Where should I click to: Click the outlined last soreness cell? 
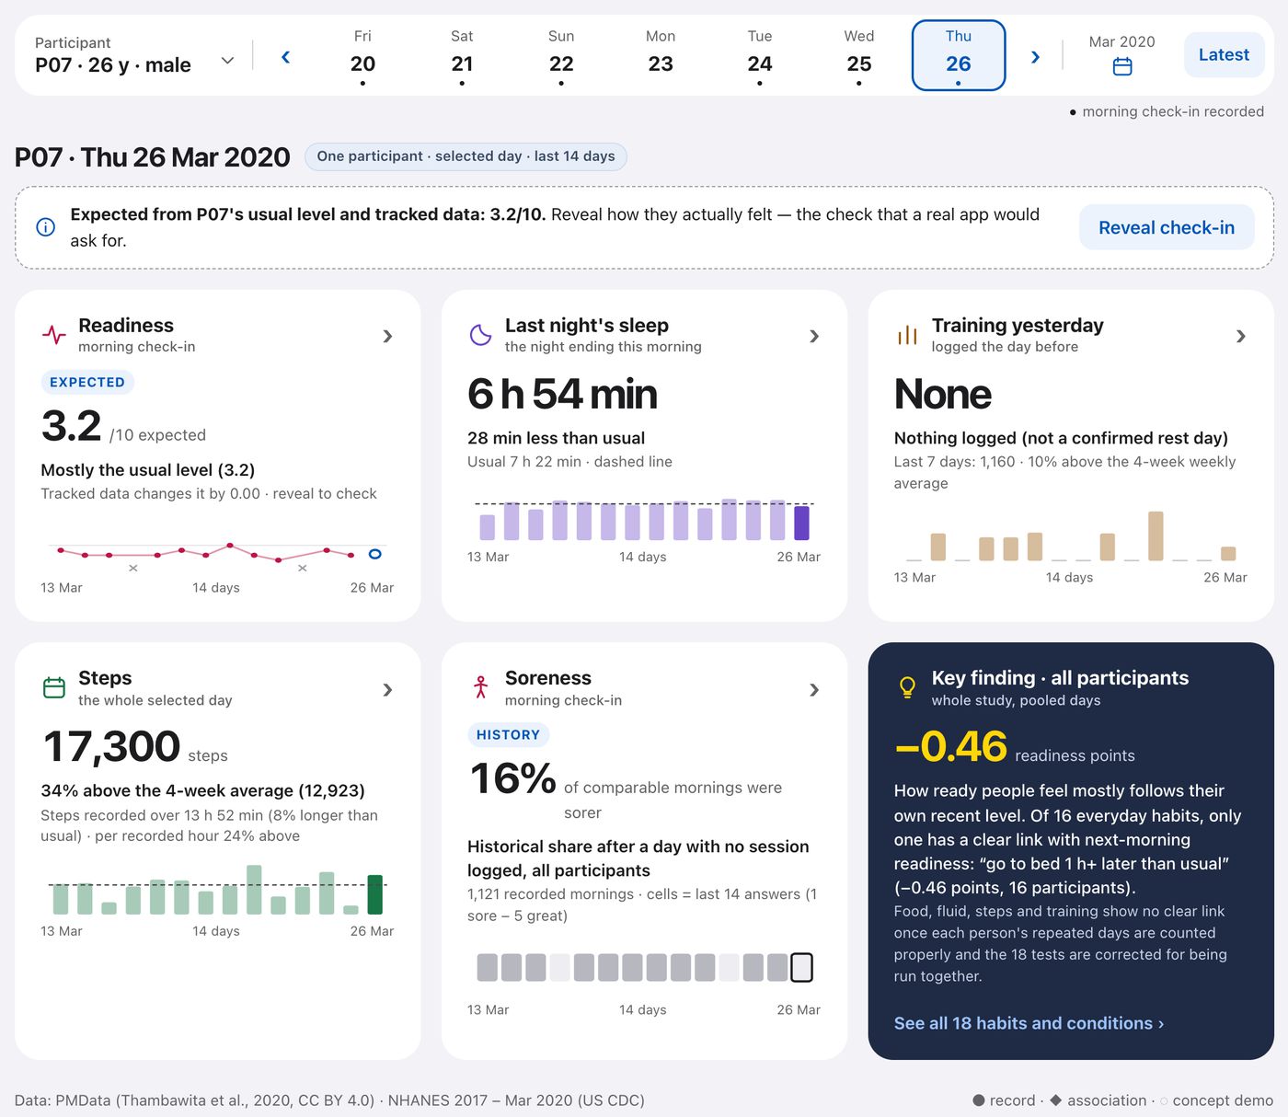pyautogui.click(x=801, y=967)
